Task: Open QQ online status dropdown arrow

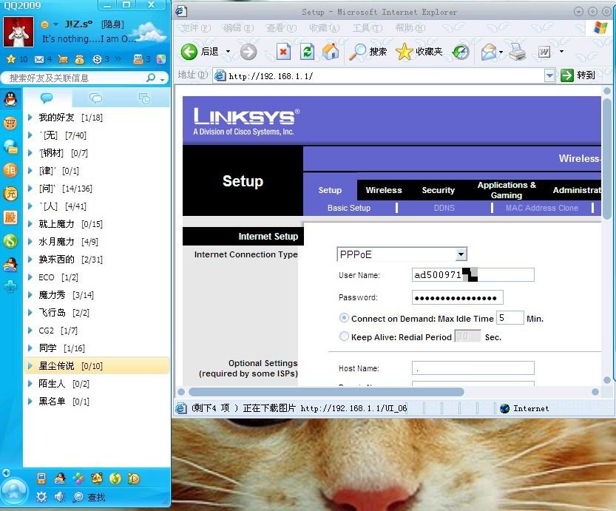Action: pyautogui.click(x=55, y=24)
